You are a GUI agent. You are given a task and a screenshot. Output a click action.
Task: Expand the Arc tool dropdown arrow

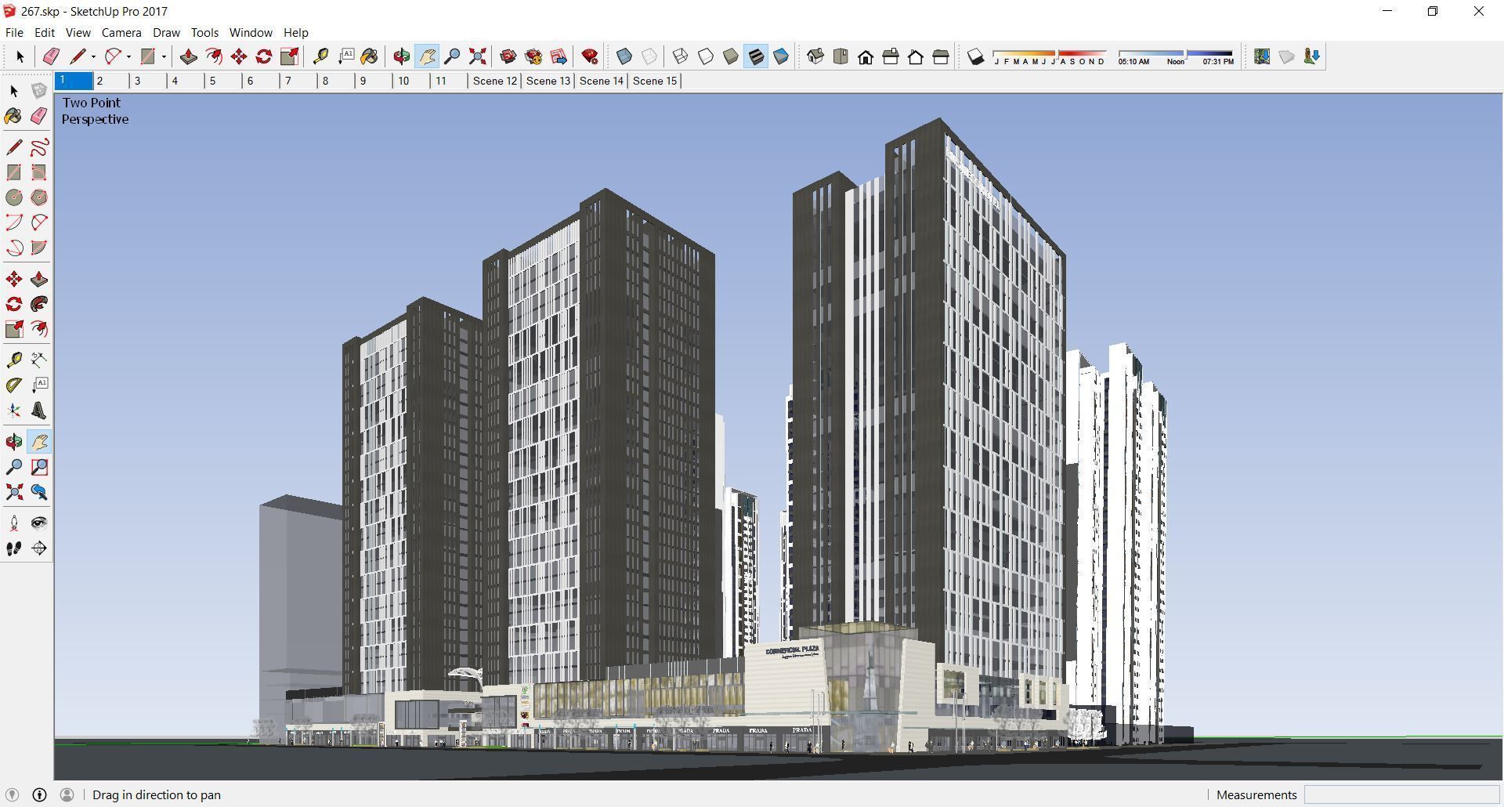128,56
